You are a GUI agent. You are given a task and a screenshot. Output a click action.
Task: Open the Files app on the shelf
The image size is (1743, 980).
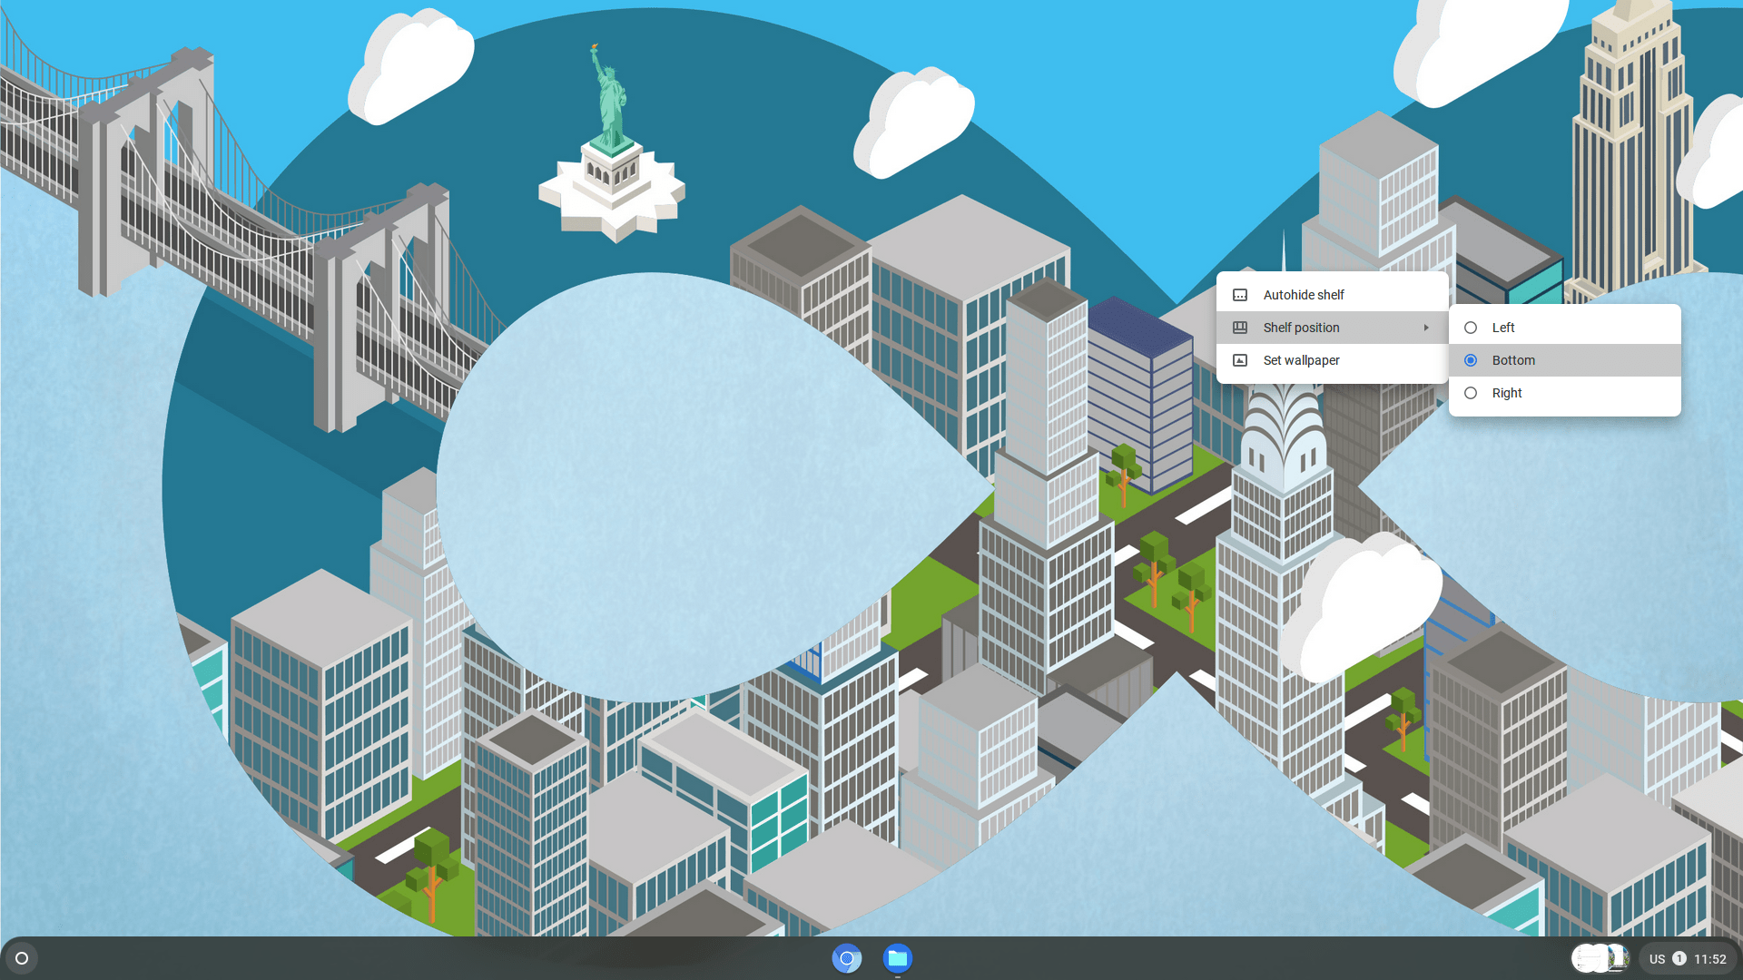click(898, 958)
